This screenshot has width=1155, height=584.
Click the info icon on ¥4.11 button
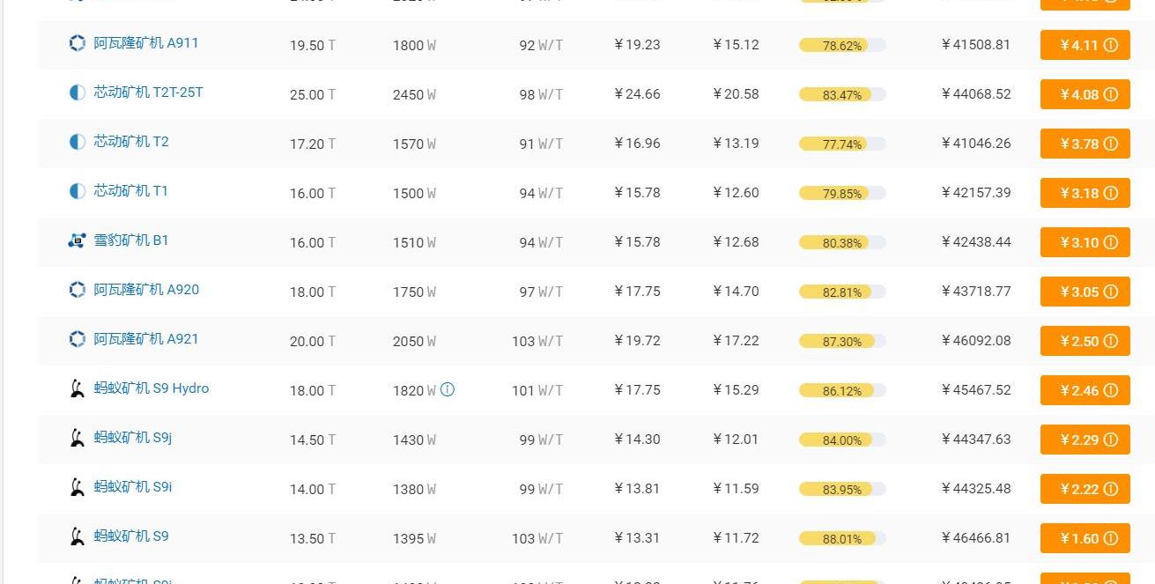1111,45
